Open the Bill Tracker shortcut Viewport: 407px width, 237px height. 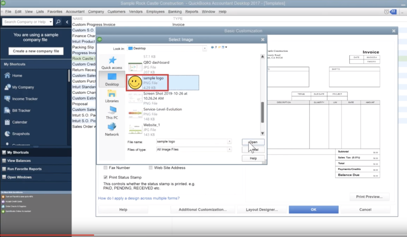pos(17,111)
